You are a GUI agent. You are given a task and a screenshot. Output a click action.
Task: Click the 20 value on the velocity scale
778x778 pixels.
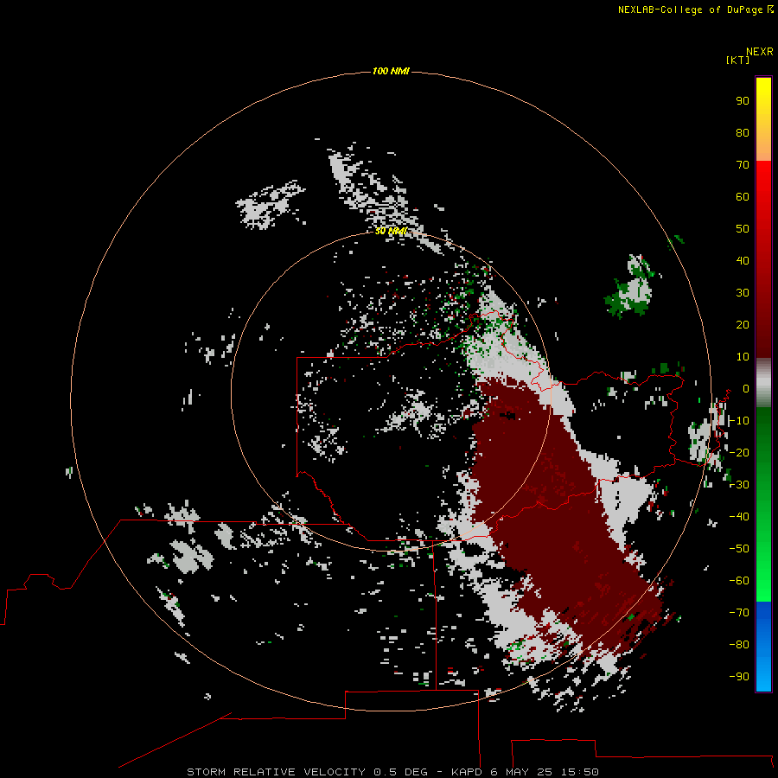[743, 325]
